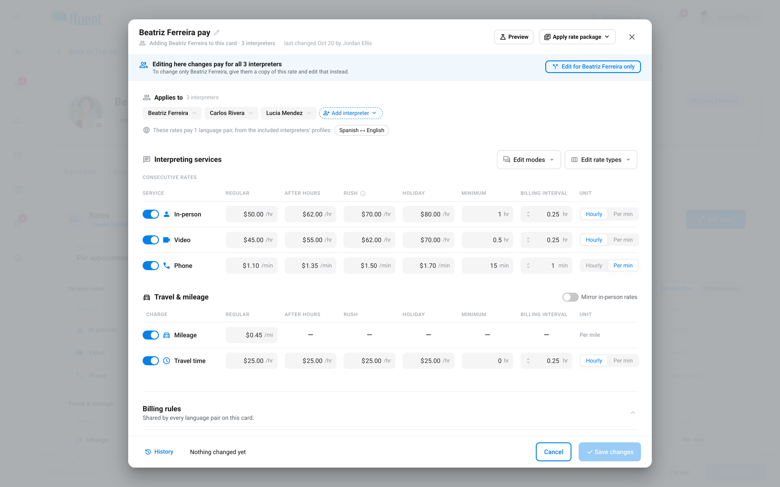The image size is (780, 487).
Task: Disable the In-person service toggle
Action: tap(151, 214)
